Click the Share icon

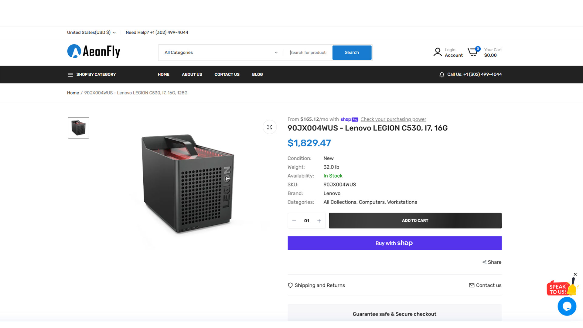click(x=484, y=262)
